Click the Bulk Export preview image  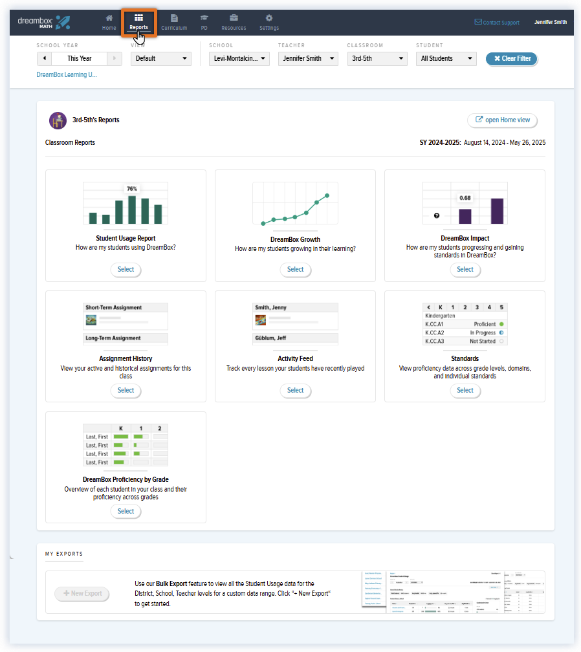coord(454,592)
